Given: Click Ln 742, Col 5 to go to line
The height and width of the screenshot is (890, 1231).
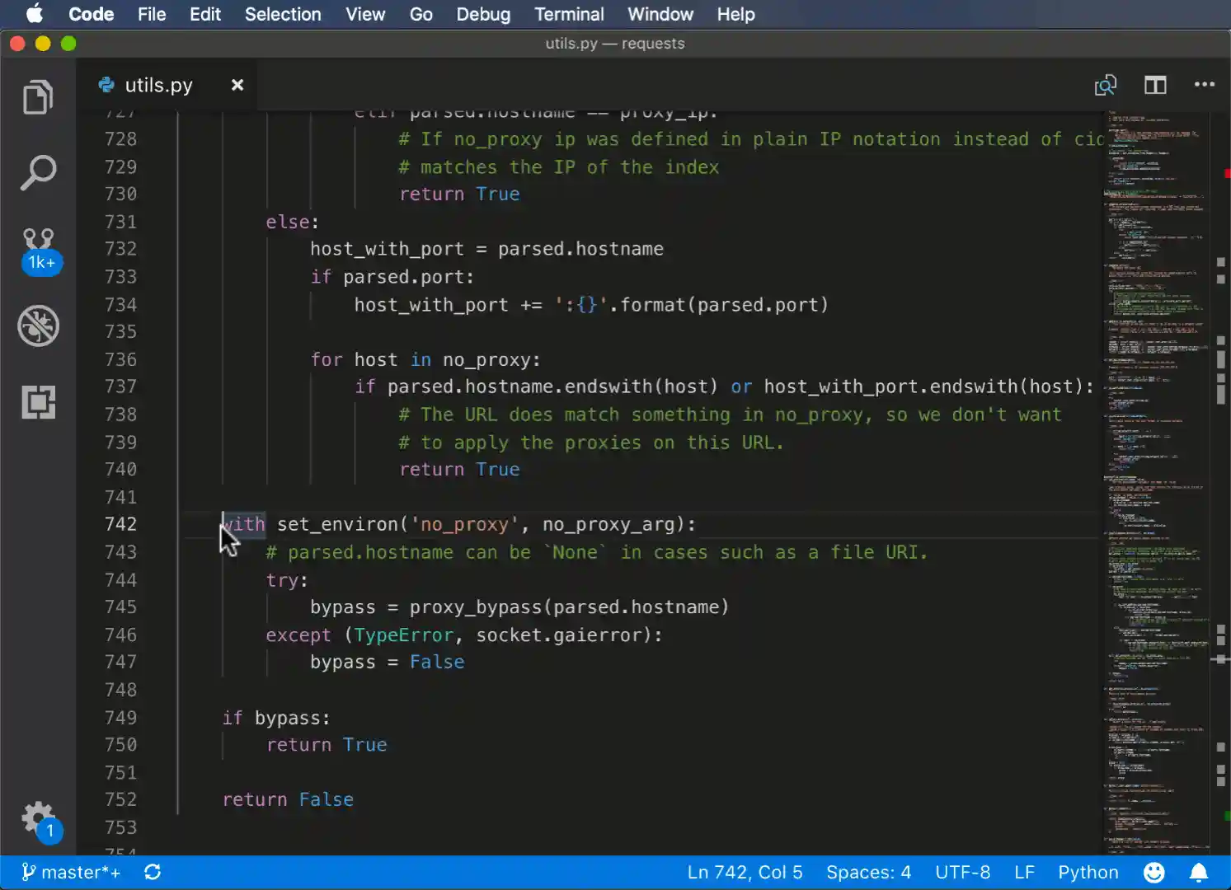Looking at the screenshot, I should coord(745,871).
